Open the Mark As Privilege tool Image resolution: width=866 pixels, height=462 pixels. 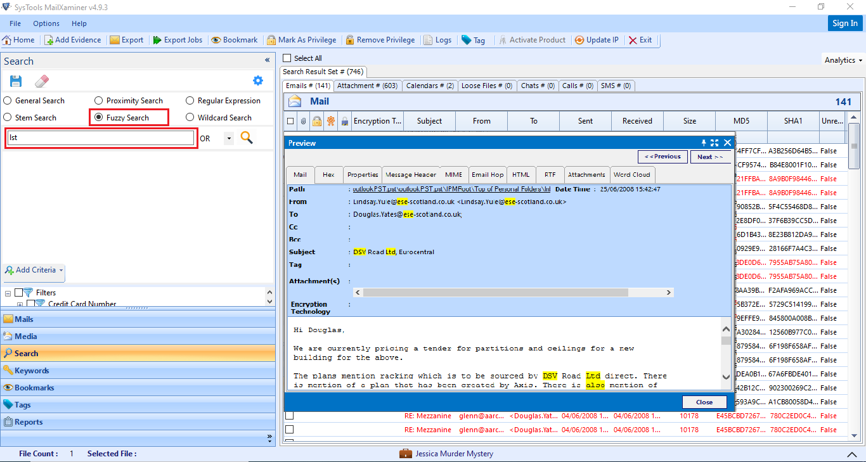tap(302, 39)
